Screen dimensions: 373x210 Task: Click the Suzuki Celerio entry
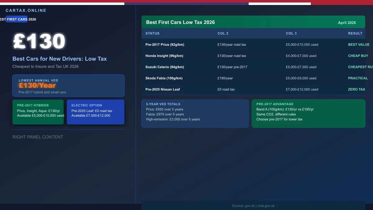(x=218, y=67)
